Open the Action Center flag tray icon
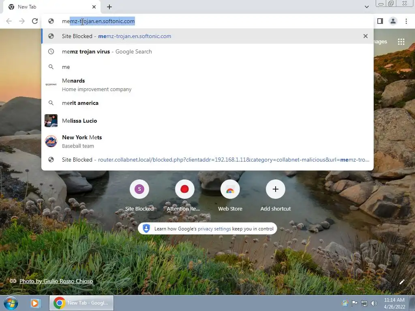The height and width of the screenshot is (311, 415). pyautogui.click(x=354, y=303)
